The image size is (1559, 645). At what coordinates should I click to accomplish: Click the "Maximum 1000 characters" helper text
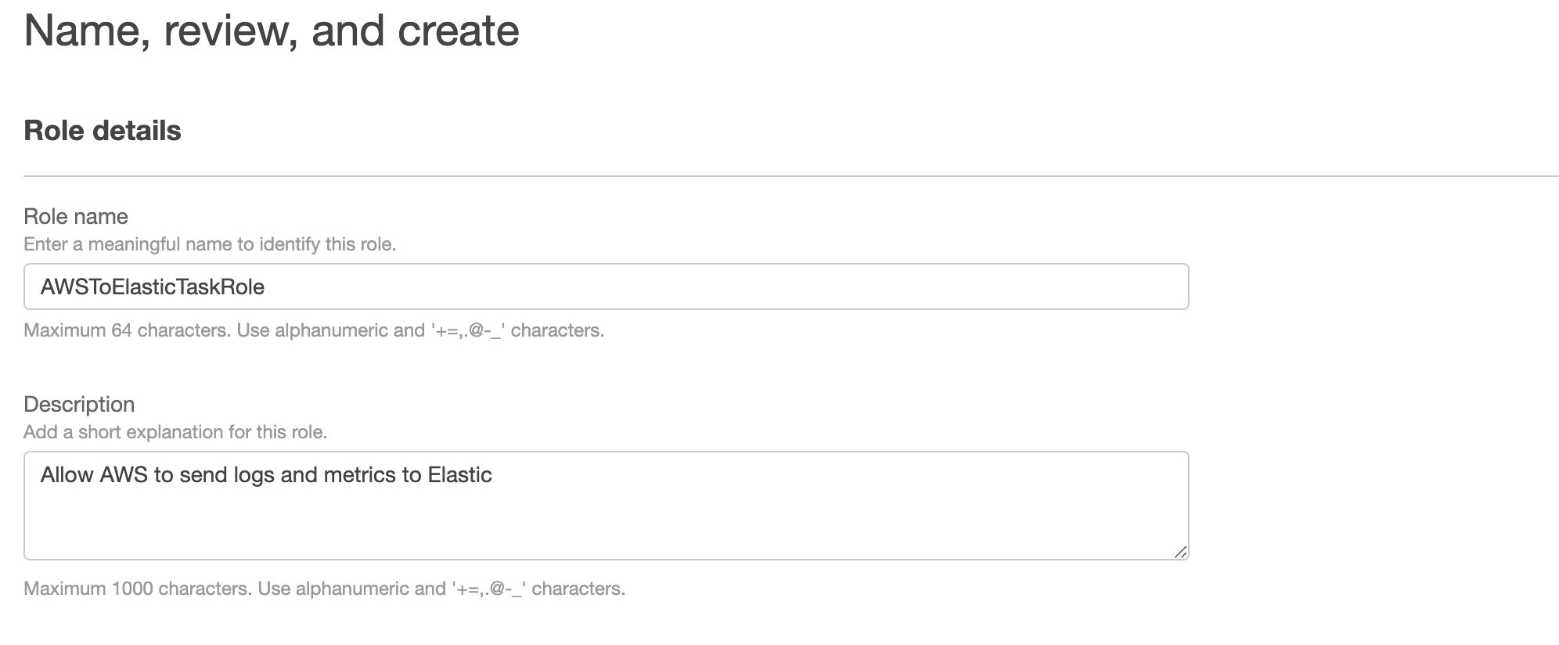[138, 589]
